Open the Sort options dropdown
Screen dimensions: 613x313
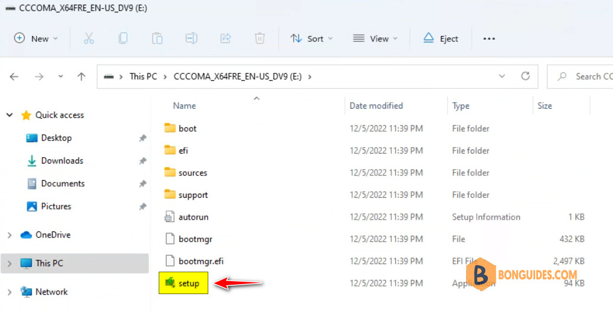click(312, 38)
